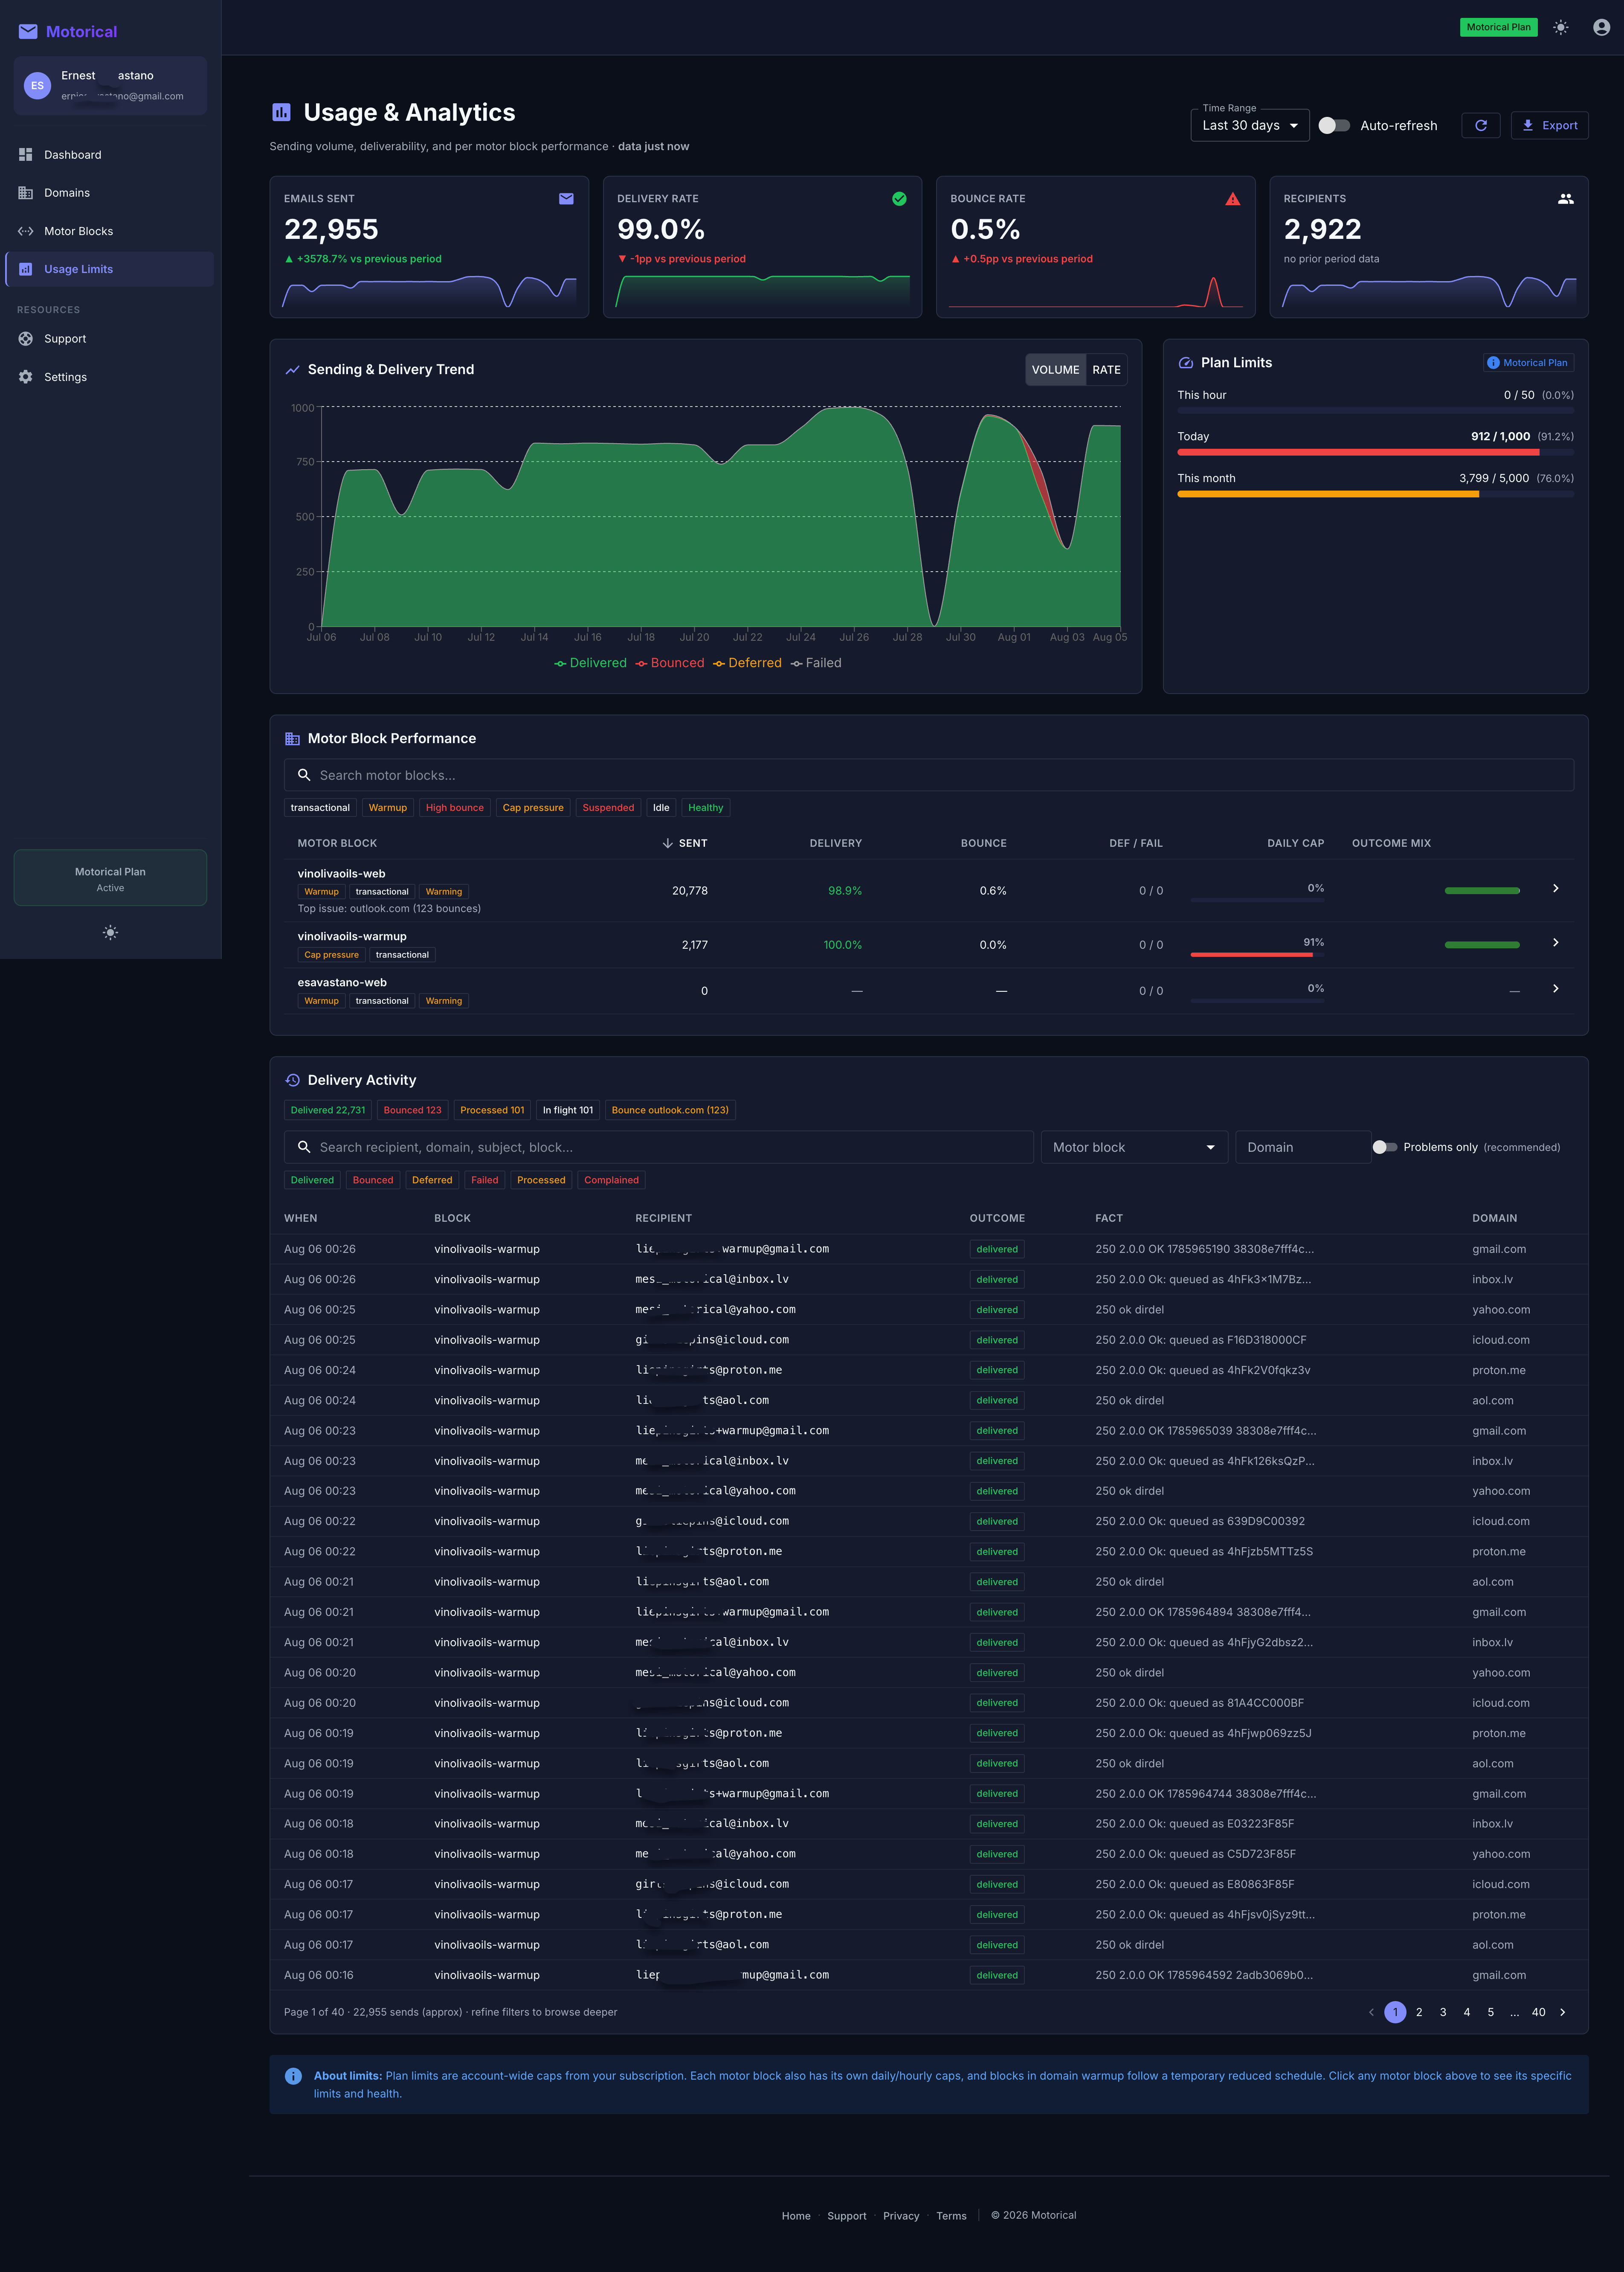Click the About limits info icon
Image resolution: width=1624 pixels, height=2272 pixels.
(293, 2076)
